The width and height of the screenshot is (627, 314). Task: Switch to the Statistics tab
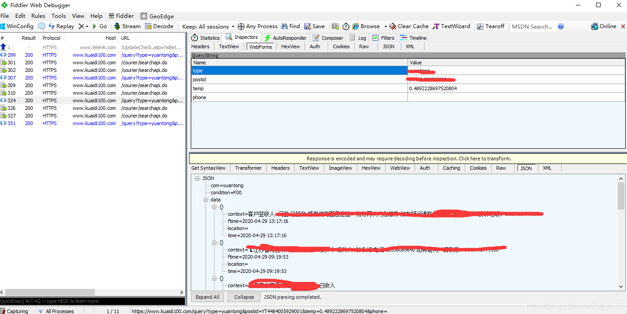[x=206, y=38]
